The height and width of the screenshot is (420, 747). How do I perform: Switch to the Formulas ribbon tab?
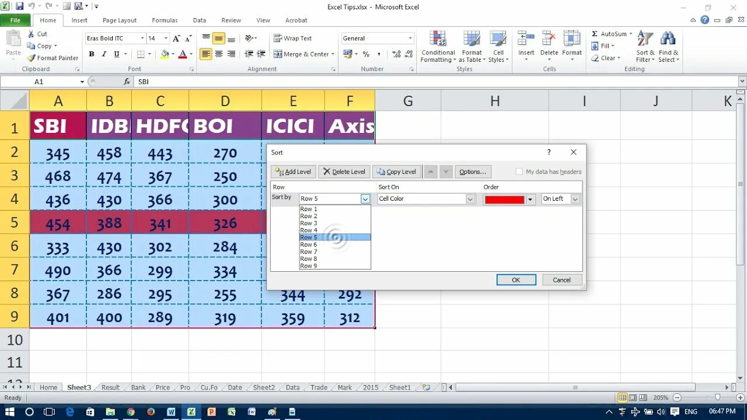coord(165,20)
